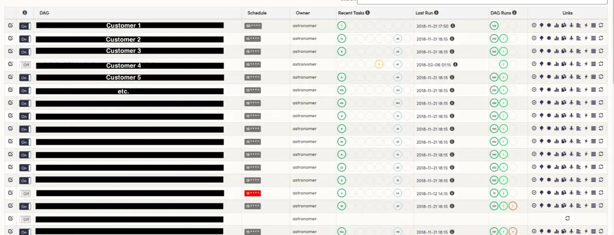Click Customer 1's green recent task circle

(x=342, y=25)
